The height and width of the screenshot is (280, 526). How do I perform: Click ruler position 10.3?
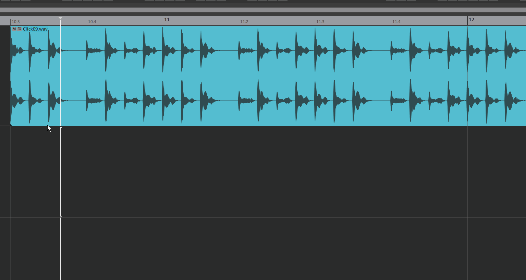16,22
